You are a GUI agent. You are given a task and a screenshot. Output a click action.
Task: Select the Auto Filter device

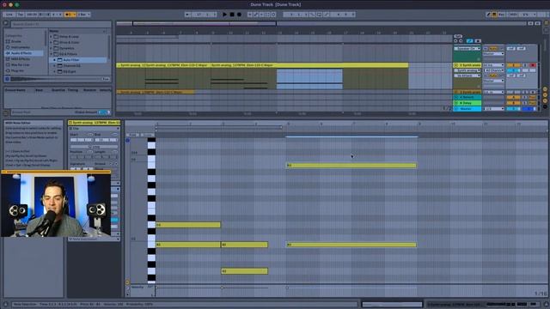[x=70, y=60]
